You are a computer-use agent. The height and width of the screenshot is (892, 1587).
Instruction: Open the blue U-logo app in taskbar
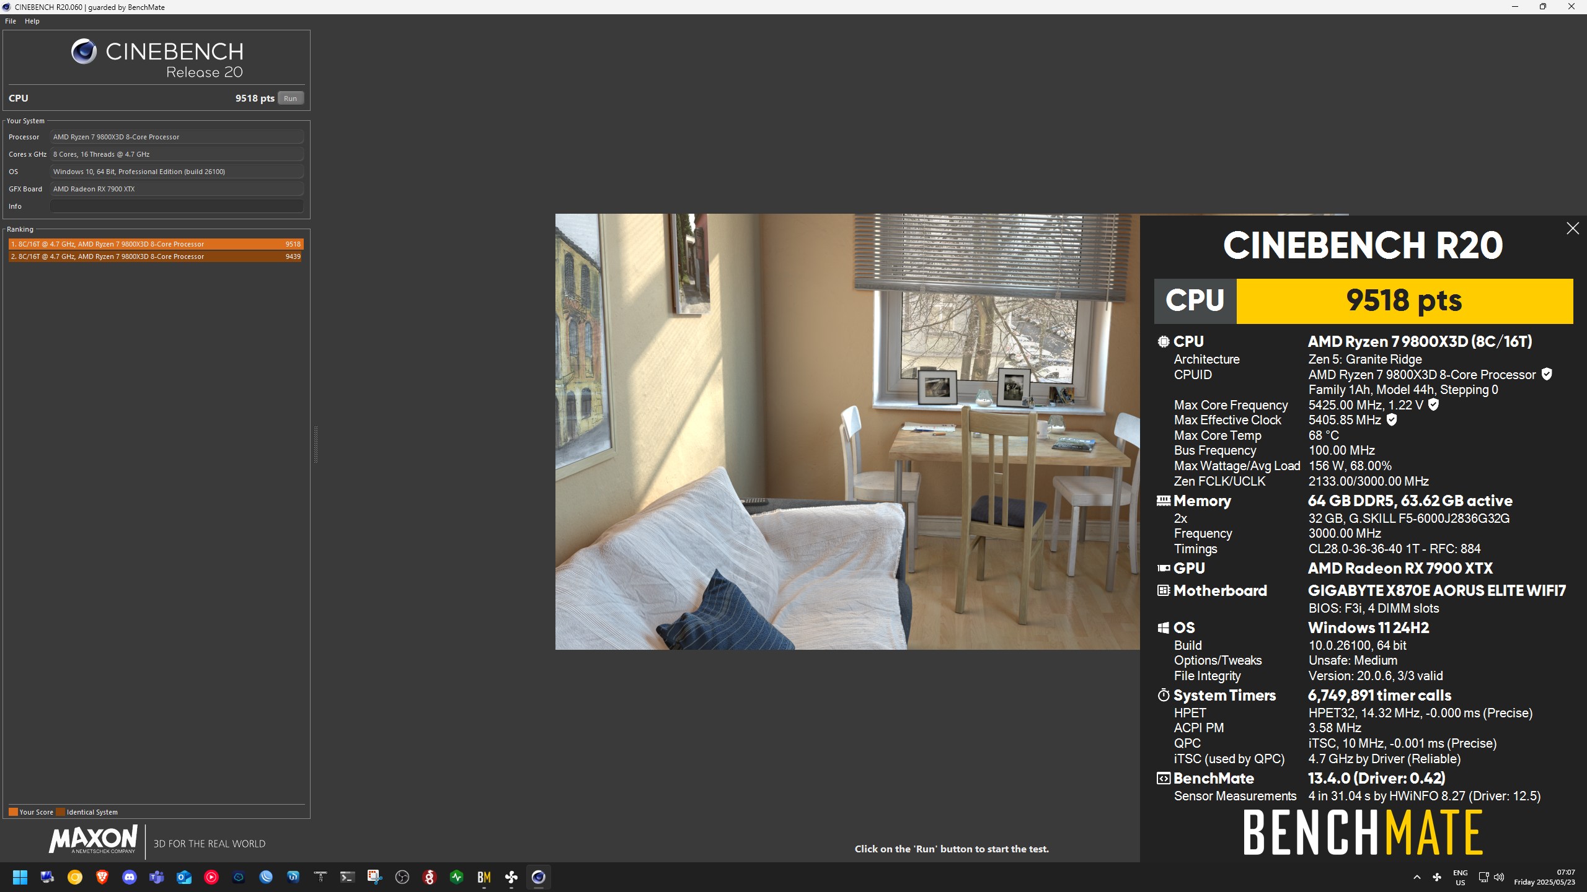[293, 877]
